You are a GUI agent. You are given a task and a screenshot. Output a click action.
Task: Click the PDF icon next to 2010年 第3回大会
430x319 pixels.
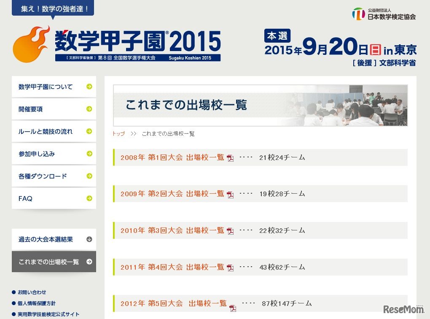pyautogui.click(x=230, y=230)
